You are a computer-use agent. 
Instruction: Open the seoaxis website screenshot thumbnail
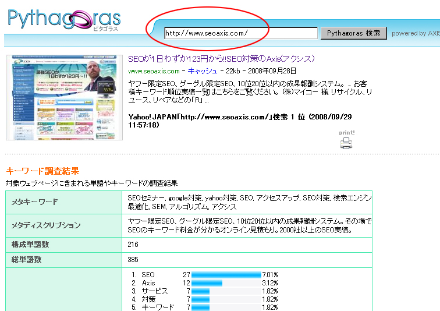65,97
